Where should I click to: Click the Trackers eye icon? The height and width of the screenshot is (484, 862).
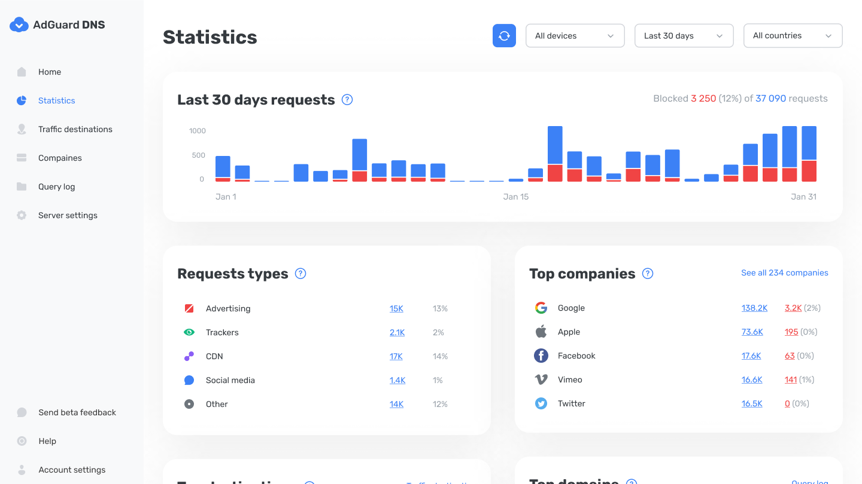pyautogui.click(x=189, y=332)
